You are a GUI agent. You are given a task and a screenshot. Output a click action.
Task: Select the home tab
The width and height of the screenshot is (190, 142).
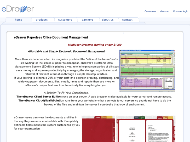19,20
